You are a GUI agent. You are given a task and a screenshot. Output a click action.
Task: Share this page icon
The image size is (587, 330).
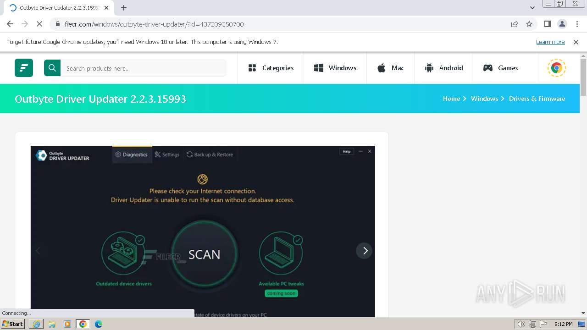(x=515, y=24)
